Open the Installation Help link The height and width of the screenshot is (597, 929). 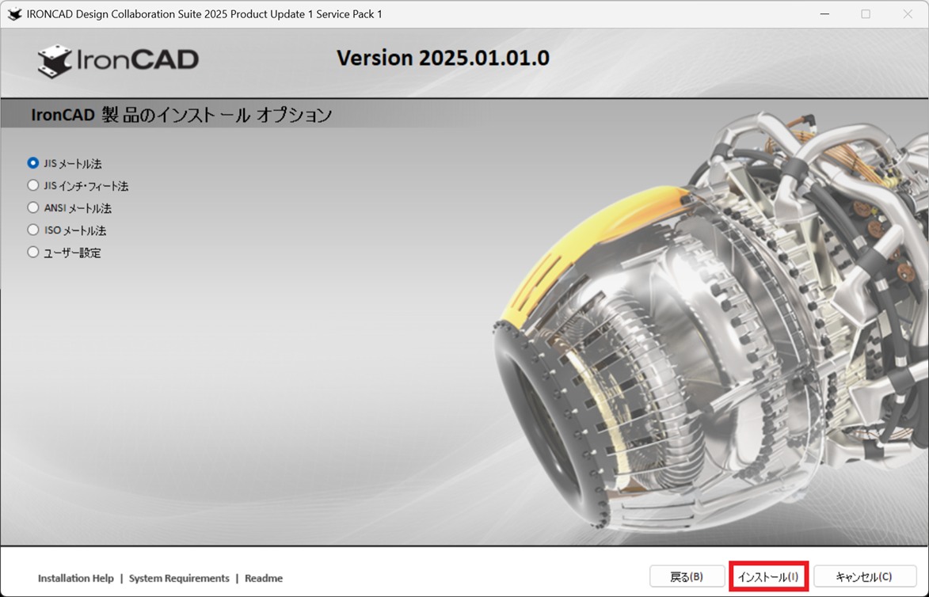click(75, 578)
